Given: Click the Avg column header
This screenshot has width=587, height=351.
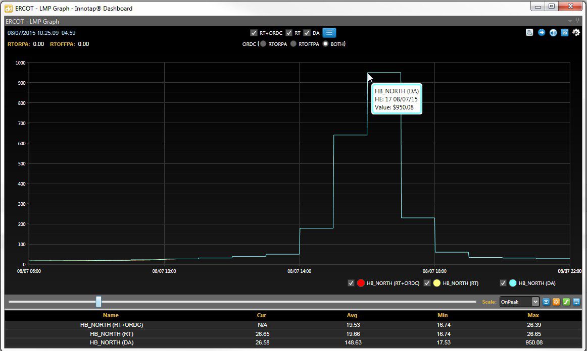Looking at the screenshot, I should 352,315.
